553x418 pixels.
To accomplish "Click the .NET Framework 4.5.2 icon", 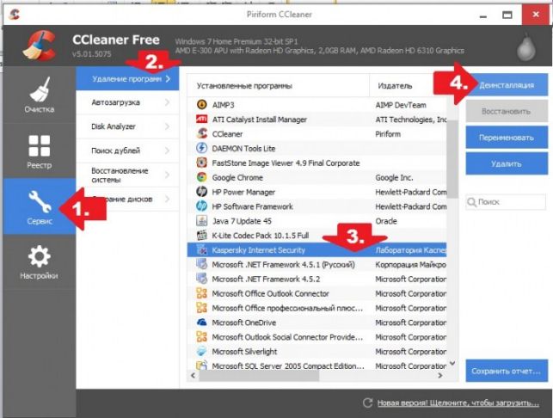I will (x=202, y=279).
